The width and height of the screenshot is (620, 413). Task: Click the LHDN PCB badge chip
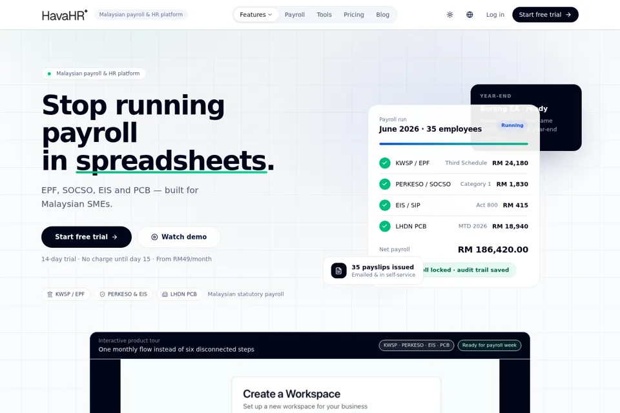(179, 294)
